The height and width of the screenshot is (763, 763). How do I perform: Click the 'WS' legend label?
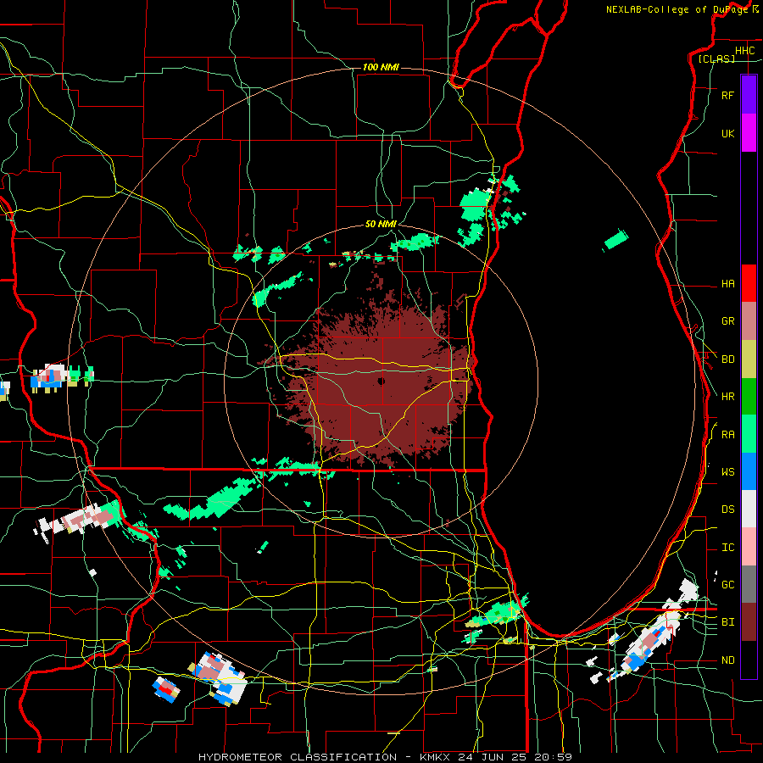click(x=727, y=472)
